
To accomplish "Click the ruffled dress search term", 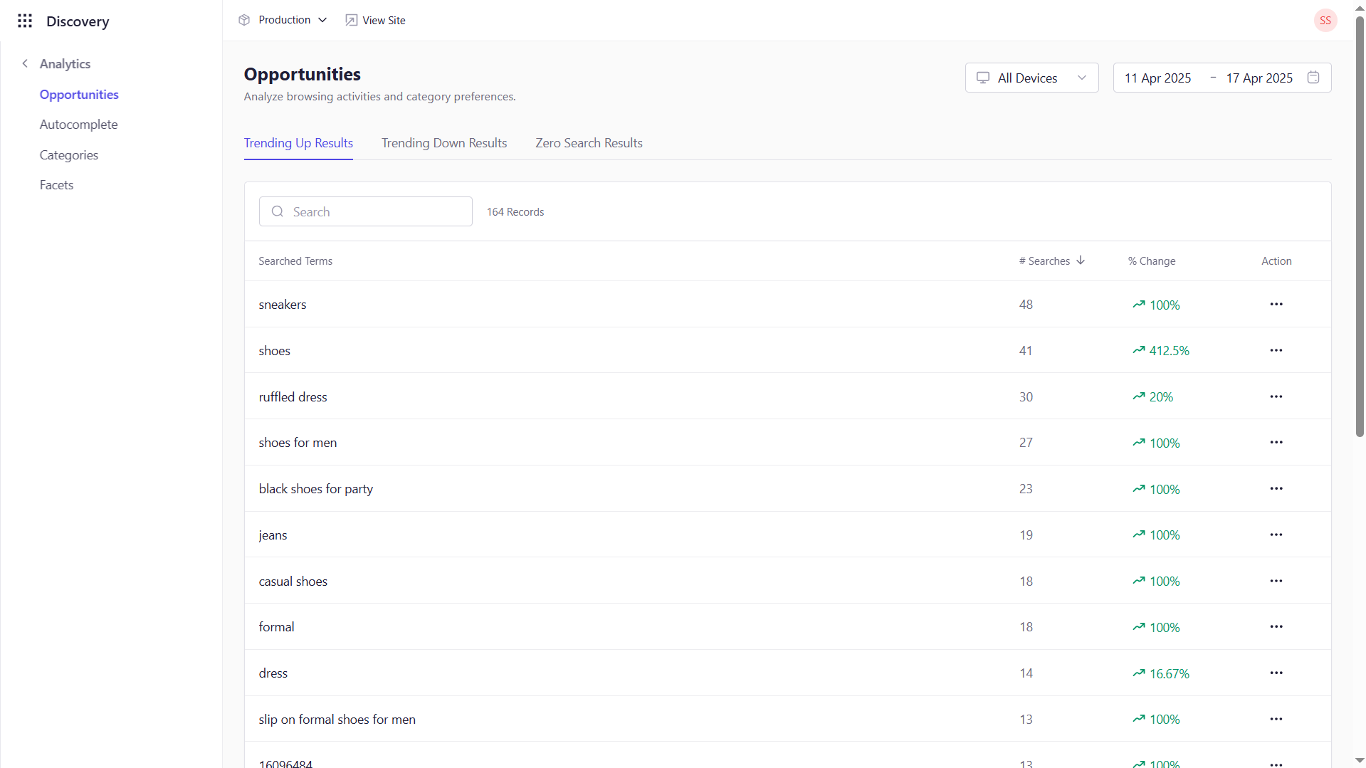I will (293, 397).
